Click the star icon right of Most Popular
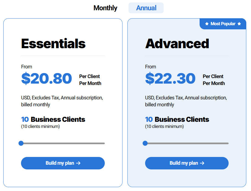 [239, 24]
